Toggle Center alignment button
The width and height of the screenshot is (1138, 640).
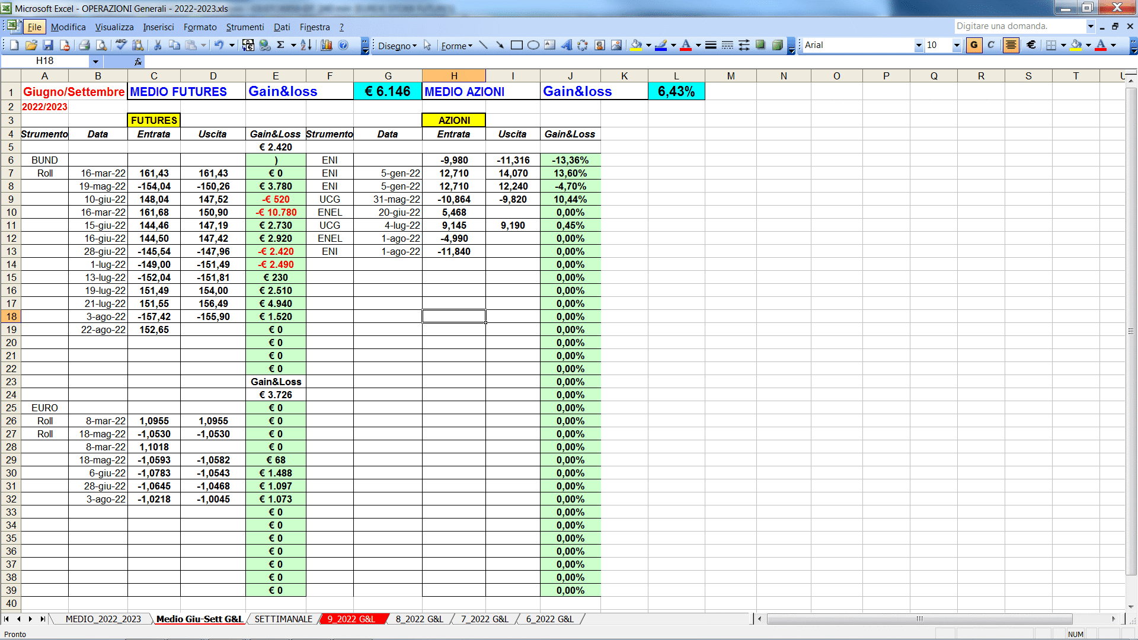pyautogui.click(x=1011, y=45)
